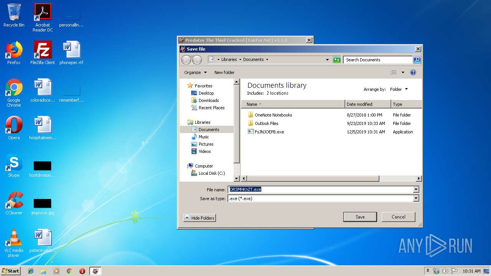Open Firefox desktop shortcut

pyautogui.click(x=14, y=53)
